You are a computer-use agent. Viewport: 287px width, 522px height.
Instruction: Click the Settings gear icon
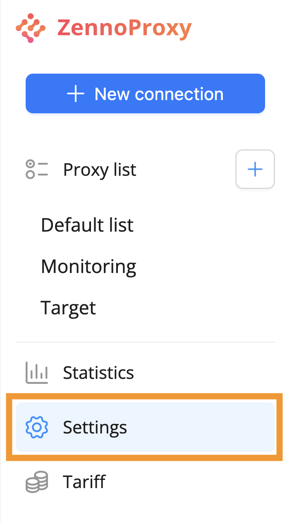[37, 427]
